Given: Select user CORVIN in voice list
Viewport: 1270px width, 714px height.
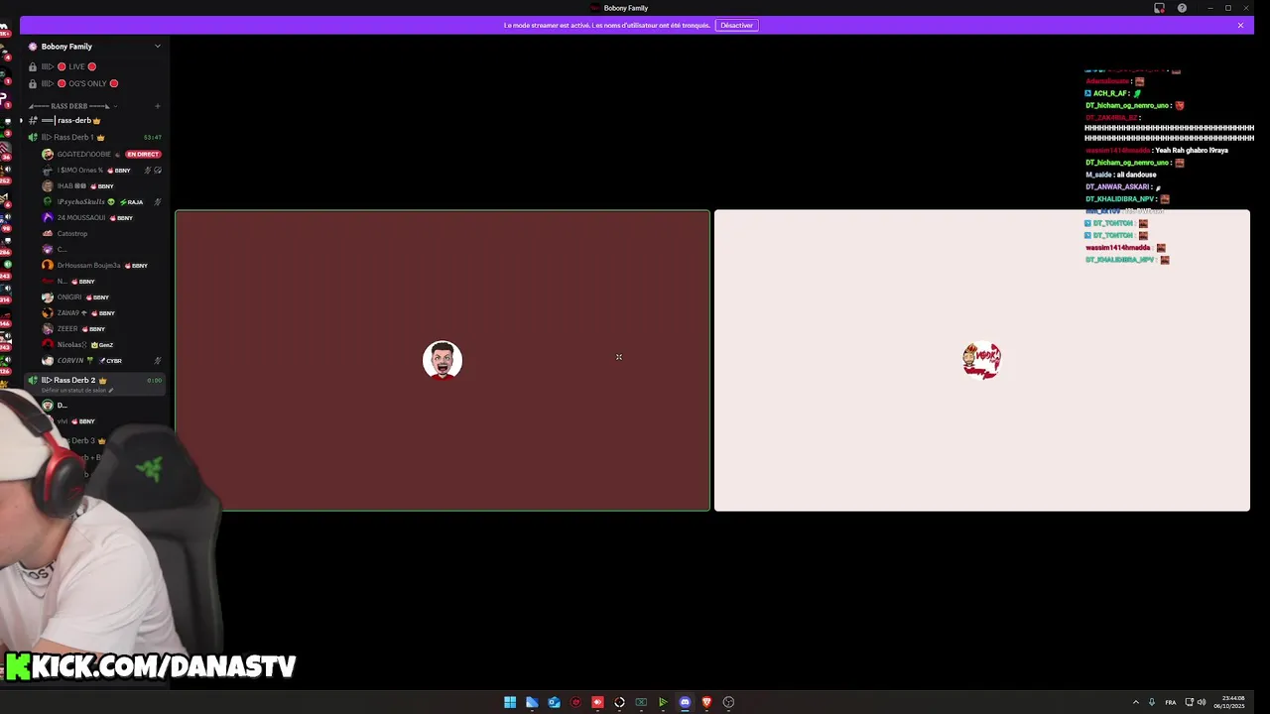Looking at the screenshot, I should pos(101,361).
